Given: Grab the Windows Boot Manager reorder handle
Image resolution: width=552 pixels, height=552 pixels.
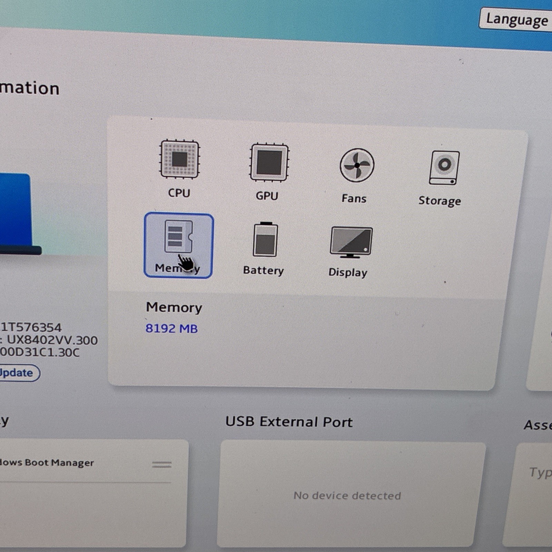Looking at the screenshot, I should (x=162, y=465).
